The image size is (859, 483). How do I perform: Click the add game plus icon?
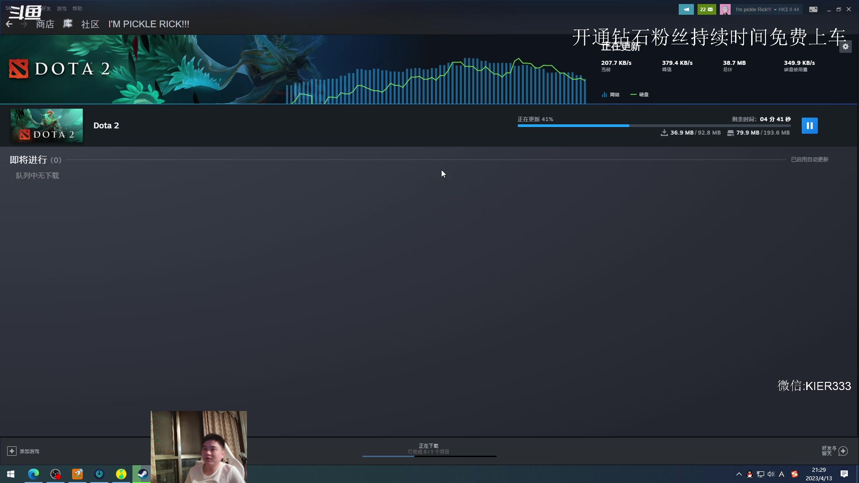(x=12, y=451)
